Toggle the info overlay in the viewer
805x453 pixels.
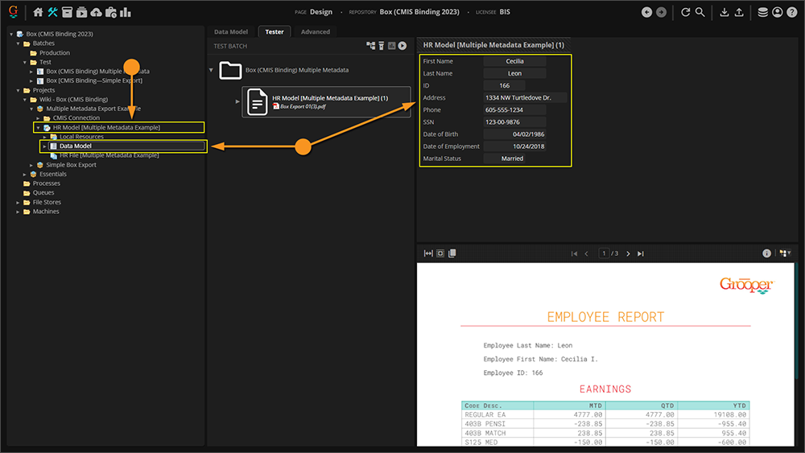pos(766,253)
